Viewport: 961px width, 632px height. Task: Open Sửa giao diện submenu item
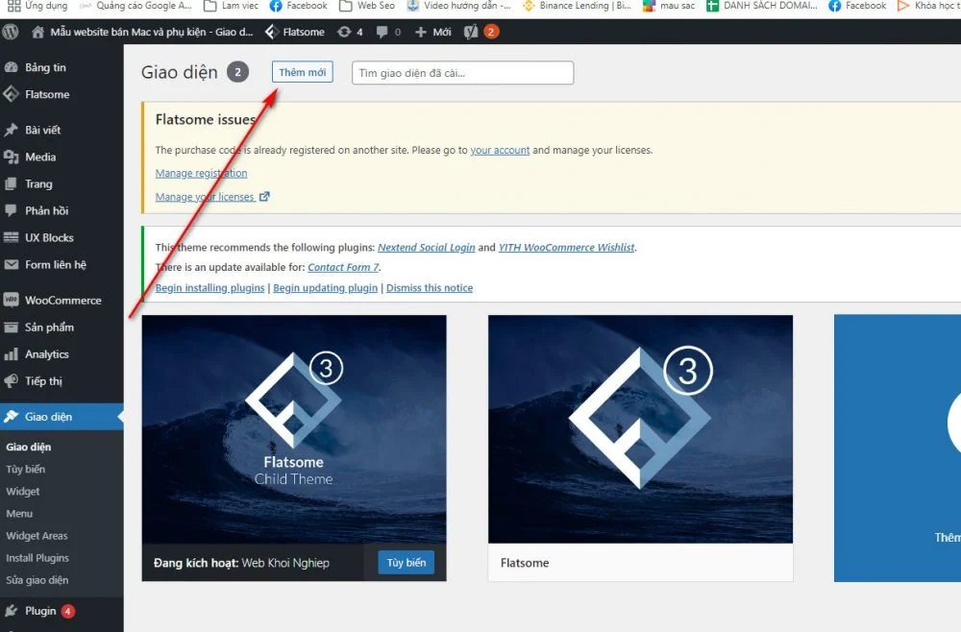point(37,580)
